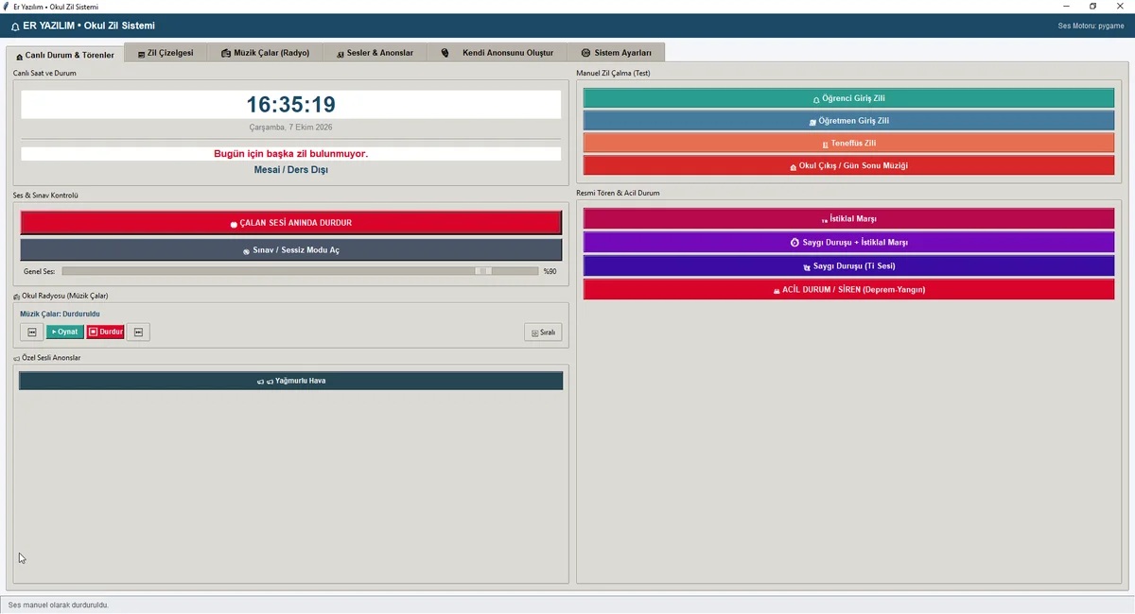Ring the Öğrenci Giriş Zili bell
The image size is (1135, 614).
(x=848, y=98)
